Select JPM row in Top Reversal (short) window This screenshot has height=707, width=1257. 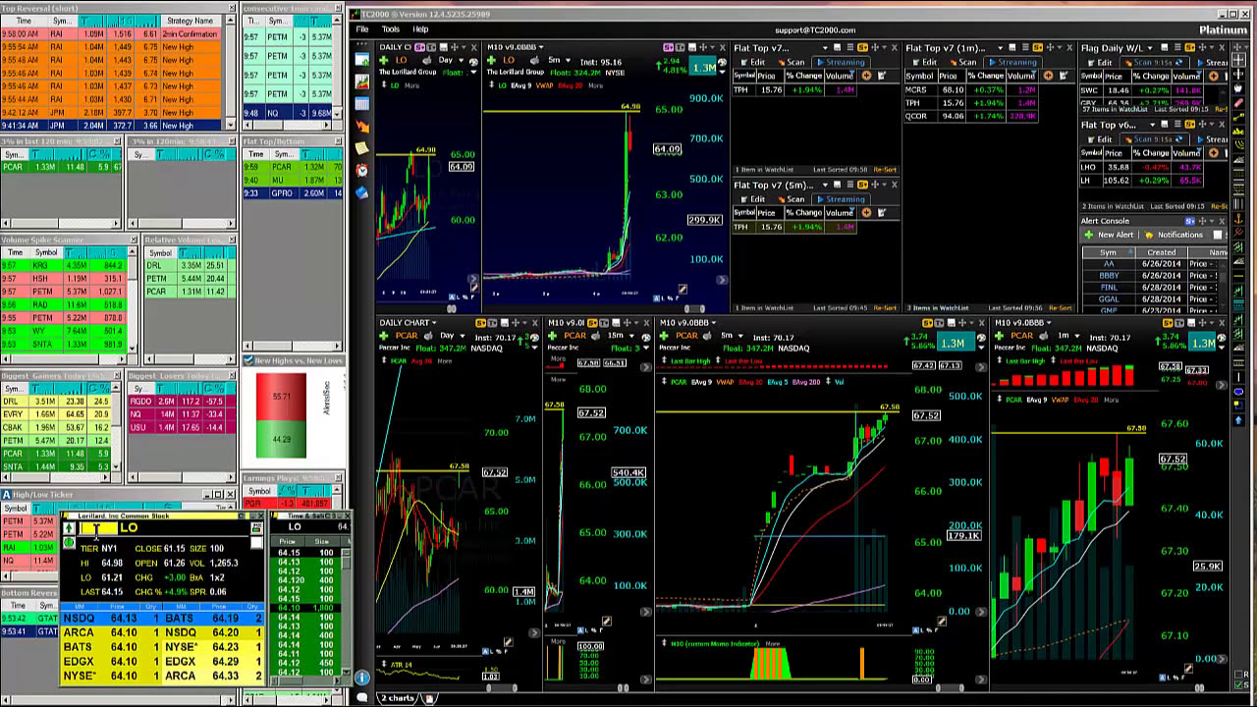point(113,126)
